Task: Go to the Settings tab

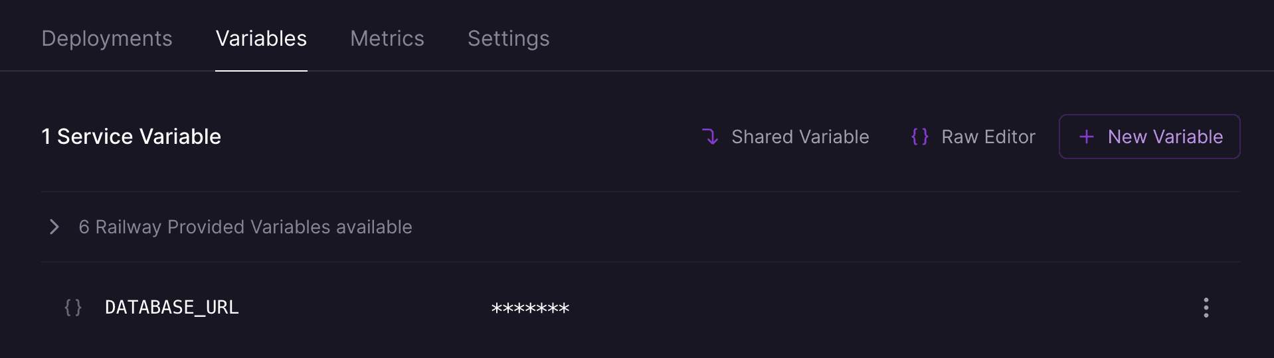Action: 509,38
